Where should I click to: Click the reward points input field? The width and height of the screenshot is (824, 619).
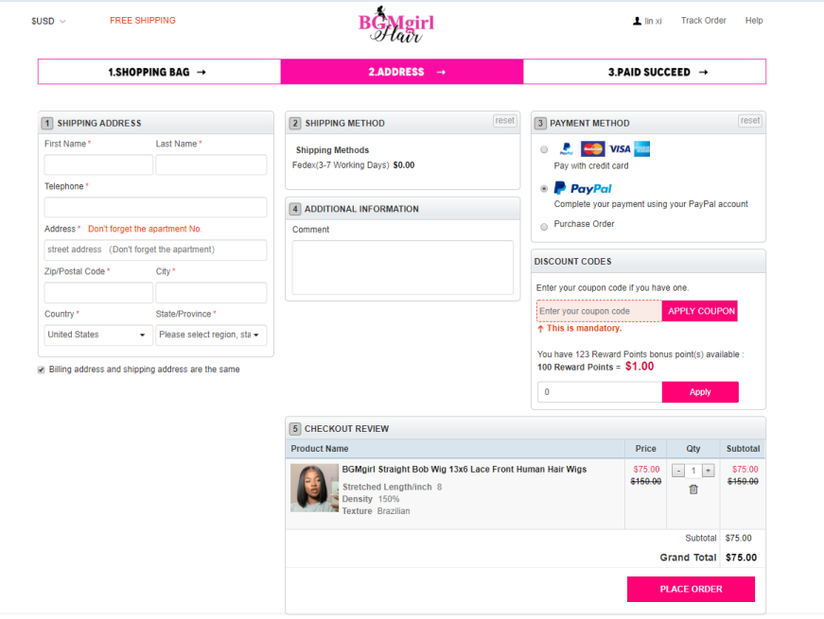pyautogui.click(x=600, y=392)
